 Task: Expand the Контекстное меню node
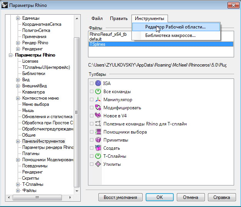[18, 98]
